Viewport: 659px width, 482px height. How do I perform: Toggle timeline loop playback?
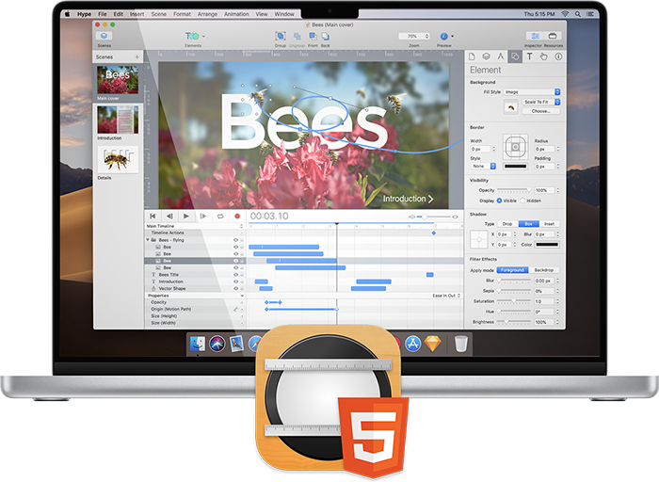220,216
